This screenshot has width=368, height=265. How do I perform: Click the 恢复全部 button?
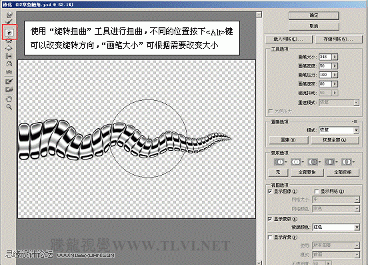pos(335,140)
